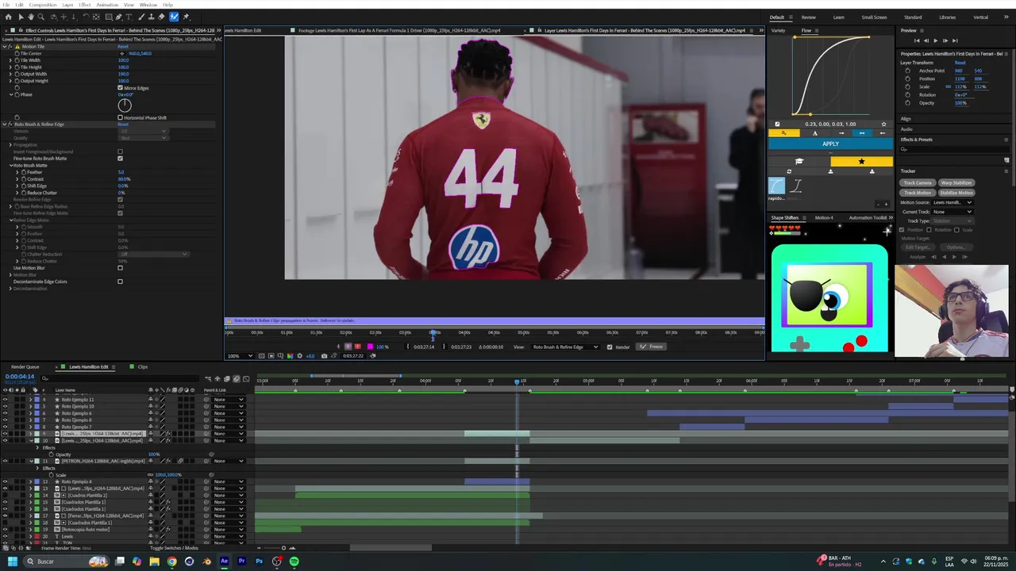Enable Rotation checkbox in Tracker

[x=929, y=230]
